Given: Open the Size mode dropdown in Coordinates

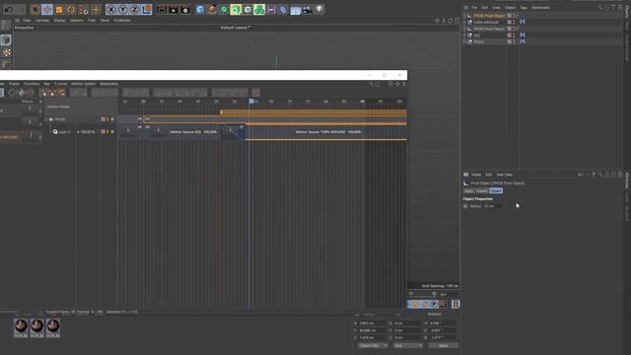Looking at the screenshot, I should pos(408,346).
